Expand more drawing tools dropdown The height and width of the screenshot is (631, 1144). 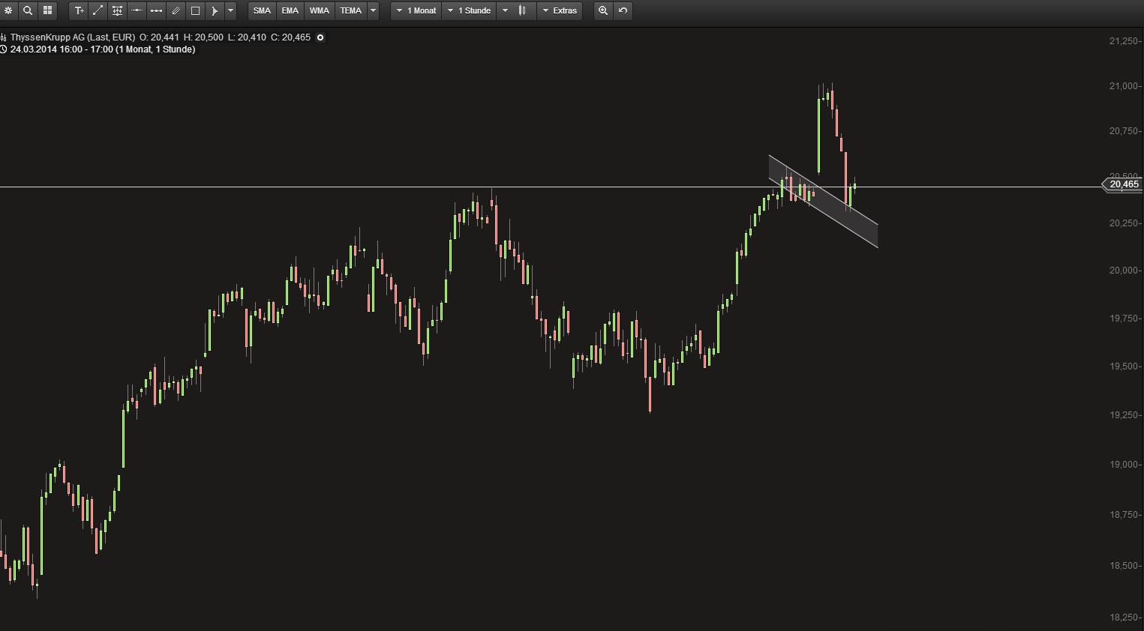(230, 10)
